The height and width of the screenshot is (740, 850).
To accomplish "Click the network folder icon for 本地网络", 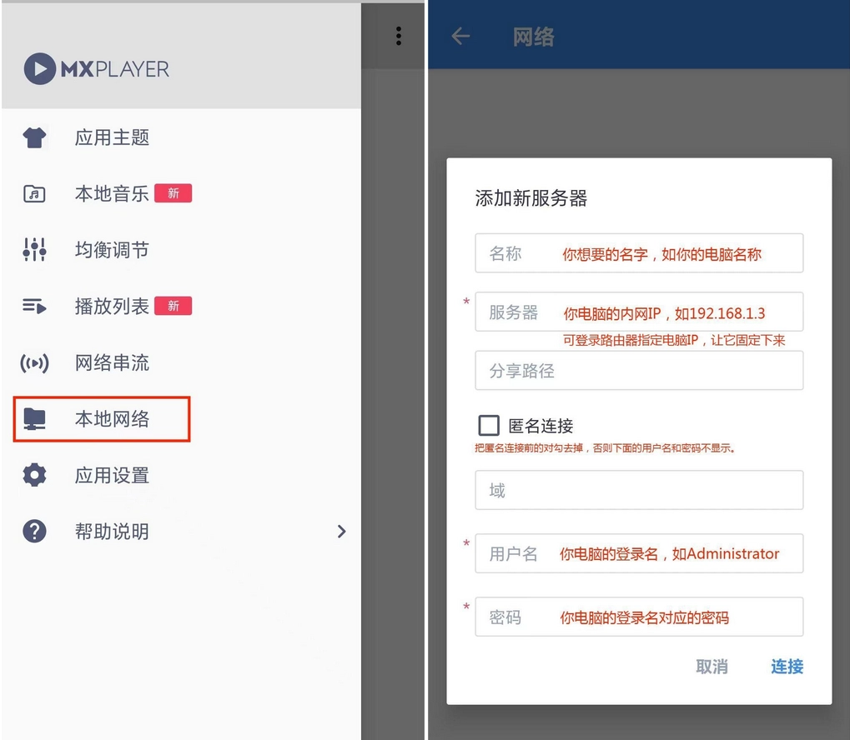I will coord(35,419).
